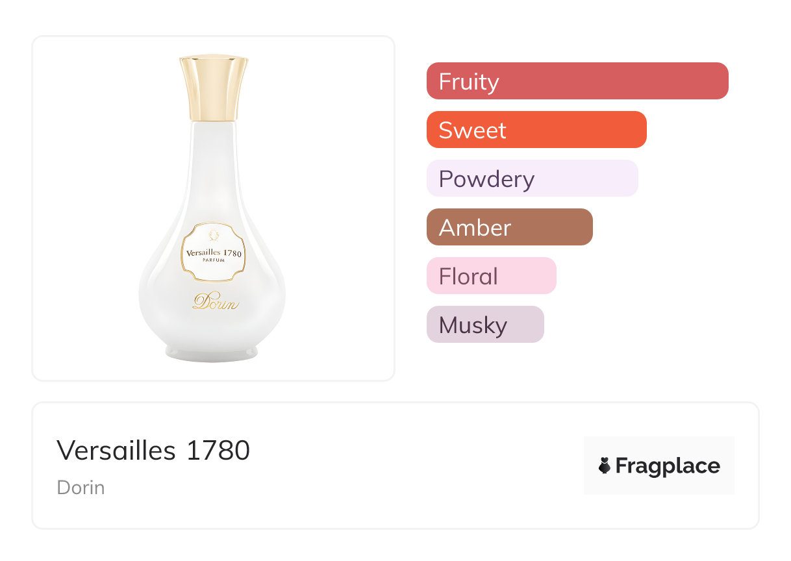The image size is (791, 561).
Task: Select the Floral accord bar
Action: 491,276
